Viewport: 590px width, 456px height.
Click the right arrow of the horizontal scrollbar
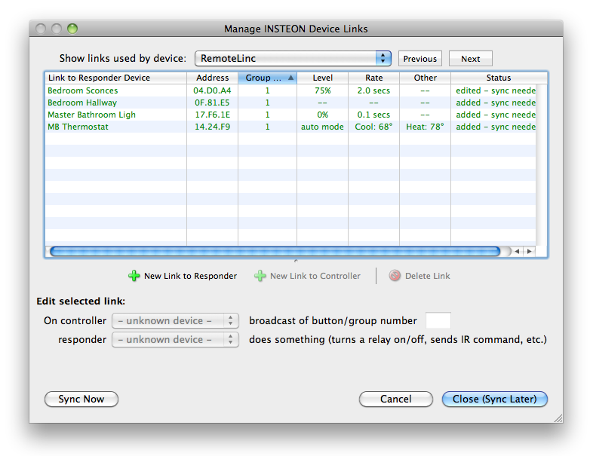[530, 251]
